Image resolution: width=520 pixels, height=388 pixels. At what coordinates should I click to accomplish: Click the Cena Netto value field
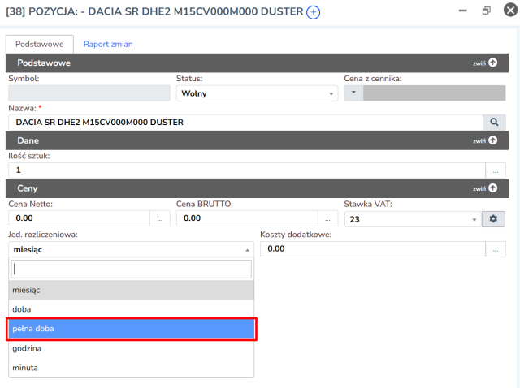click(79, 218)
